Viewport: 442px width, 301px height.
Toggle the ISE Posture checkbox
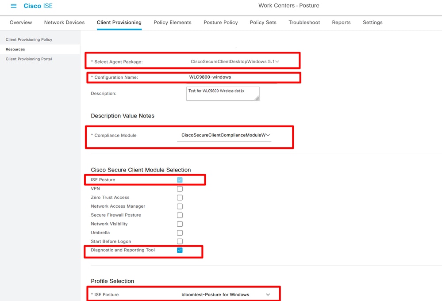pyautogui.click(x=180, y=179)
